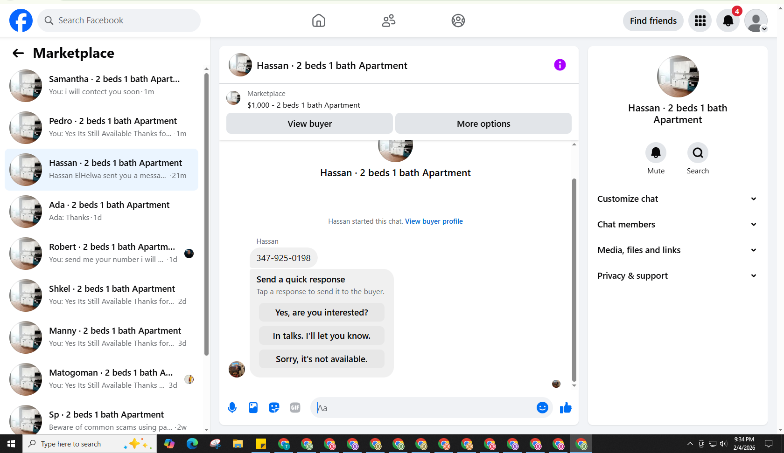
Task: Open the Groups icon in top navigation
Action: point(458,21)
